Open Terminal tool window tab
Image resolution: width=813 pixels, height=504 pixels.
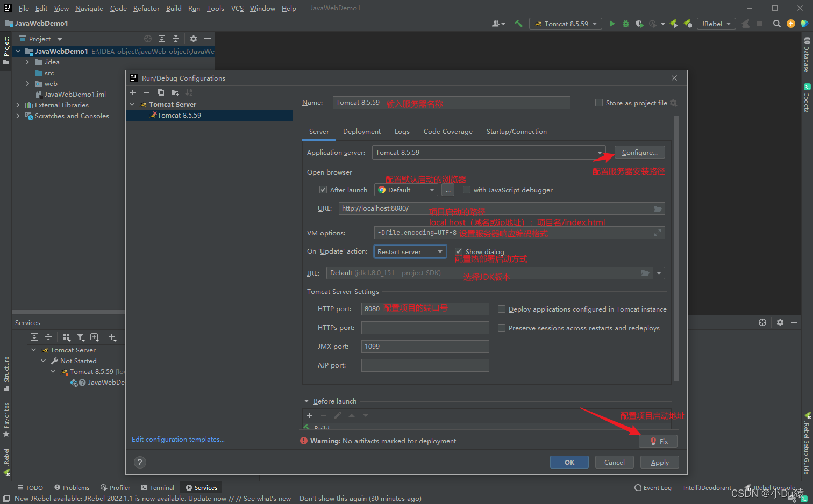(158, 488)
